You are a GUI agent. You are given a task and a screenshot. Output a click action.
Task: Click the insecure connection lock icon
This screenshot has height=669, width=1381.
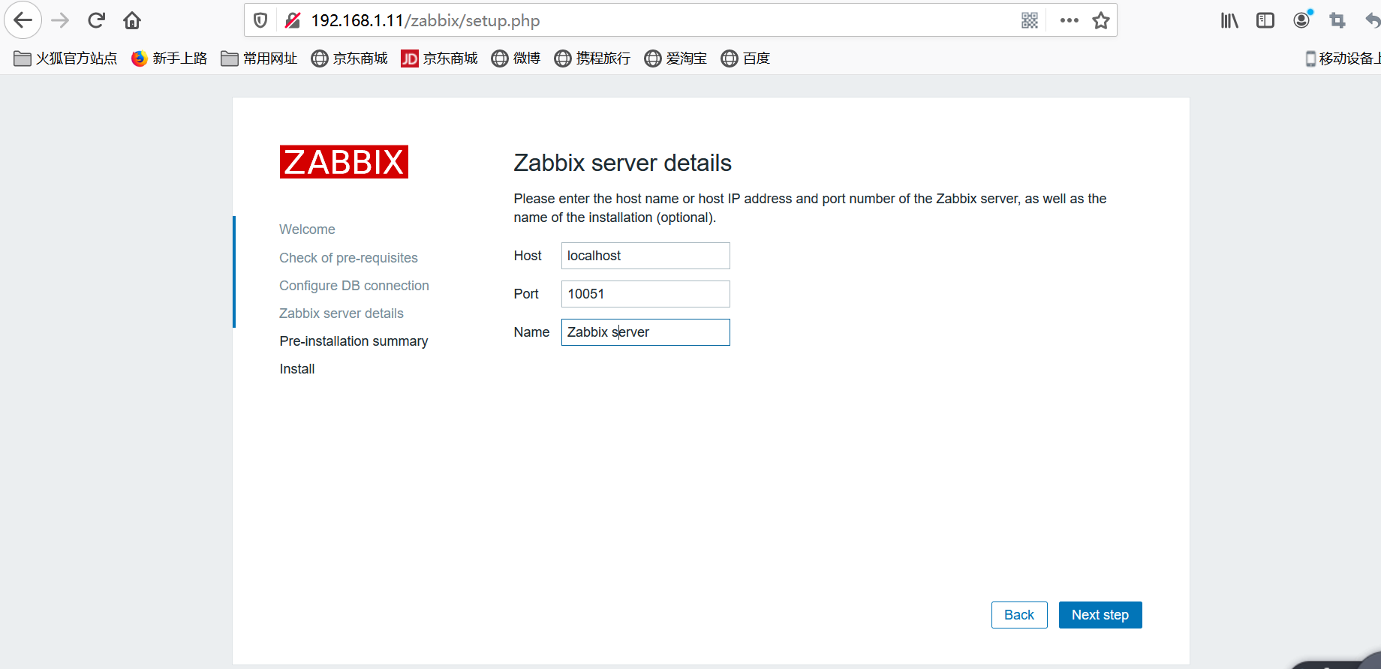[293, 20]
